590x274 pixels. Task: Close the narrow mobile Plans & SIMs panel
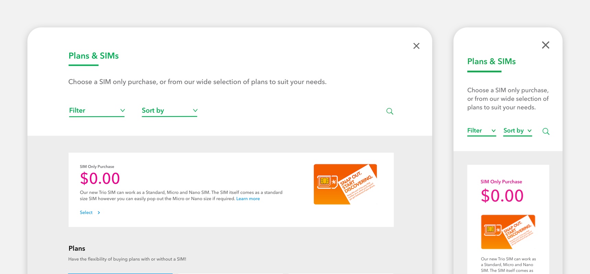coord(545,45)
